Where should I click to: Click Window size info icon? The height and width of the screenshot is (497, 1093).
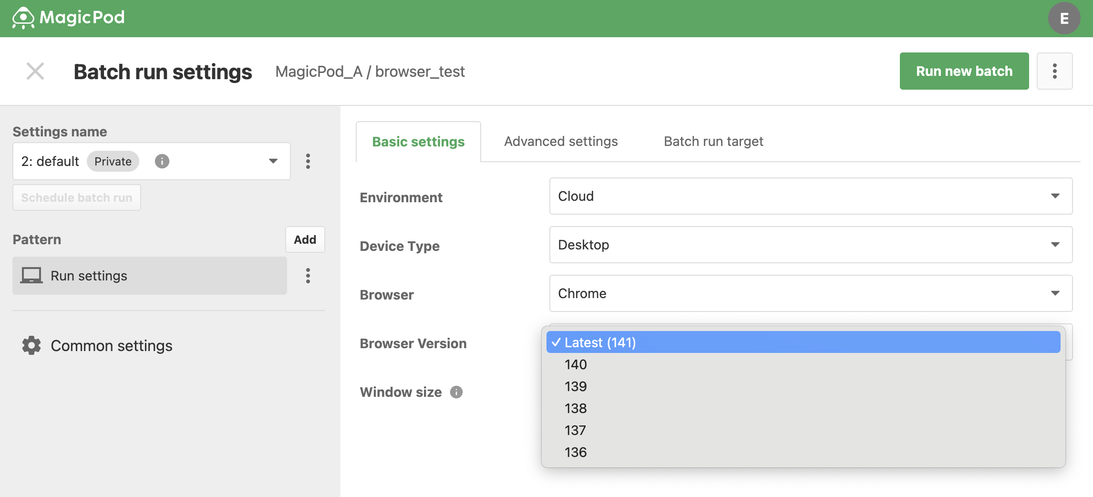[x=456, y=392]
